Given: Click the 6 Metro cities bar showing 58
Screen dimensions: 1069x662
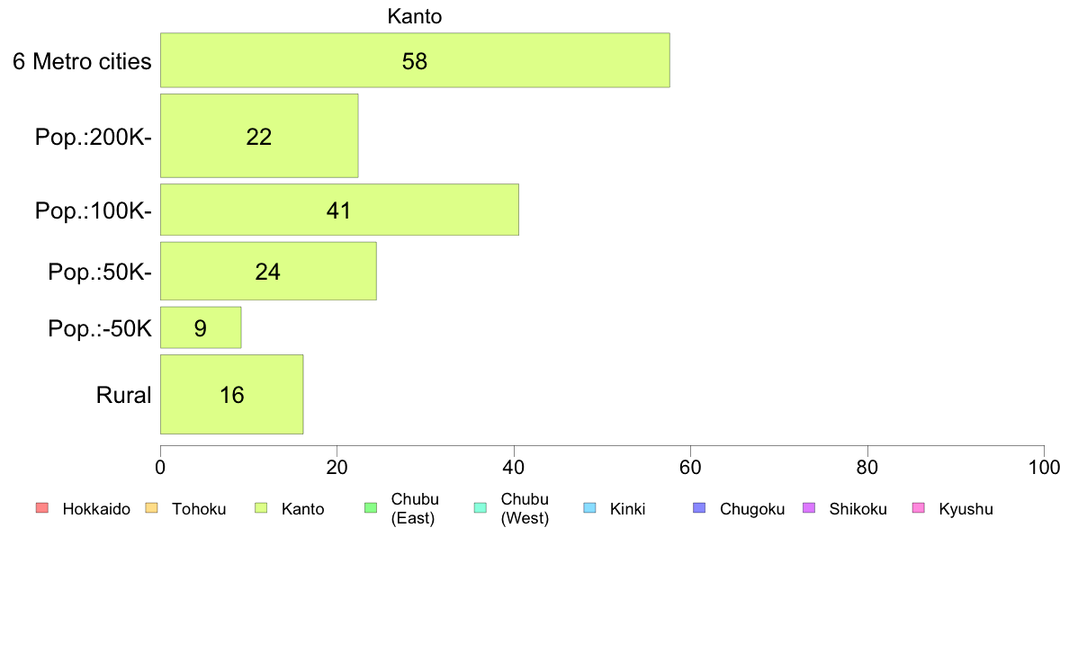Looking at the screenshot, I should [x=415, y=60].
